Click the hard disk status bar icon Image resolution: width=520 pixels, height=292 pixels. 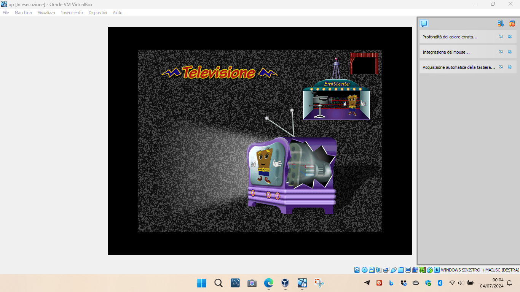pos(357,270)
